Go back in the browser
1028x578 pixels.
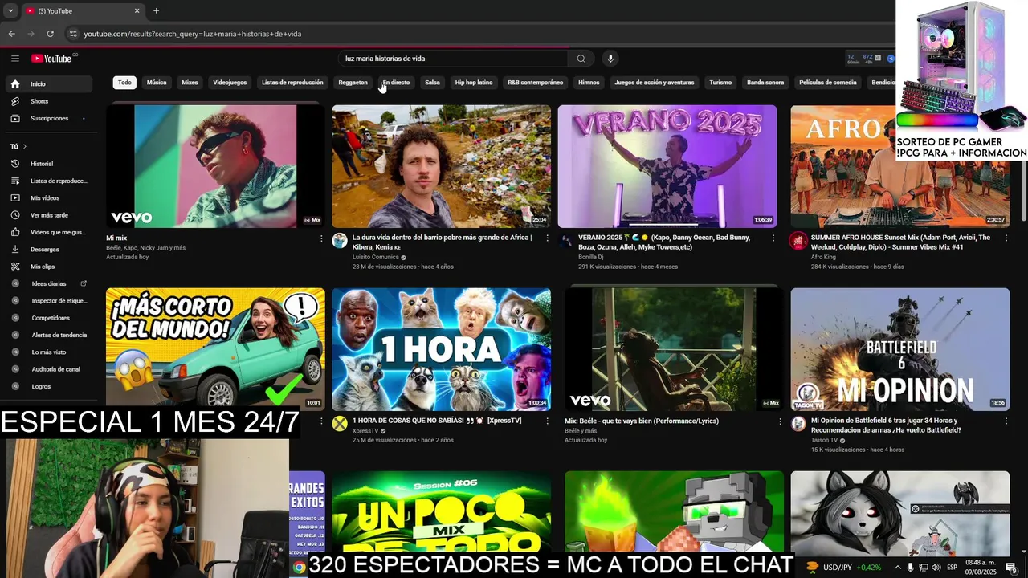11,34
